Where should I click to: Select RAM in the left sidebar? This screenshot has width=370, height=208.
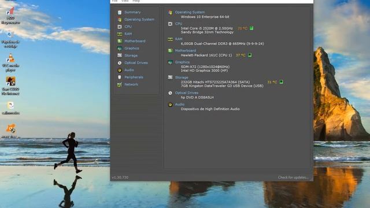pos(128,34)
